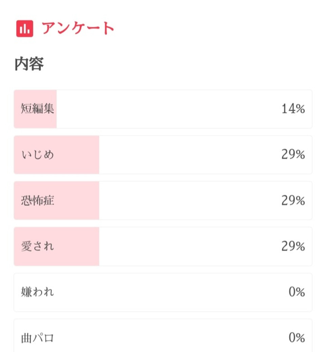Click the 0% result for 曲パロ
The height and width of the screenshot is (352, 326).
297,338
